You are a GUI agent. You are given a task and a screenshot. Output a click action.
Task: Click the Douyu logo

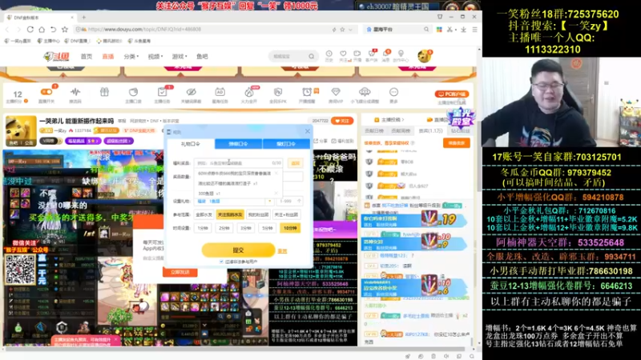coord(56,56)
